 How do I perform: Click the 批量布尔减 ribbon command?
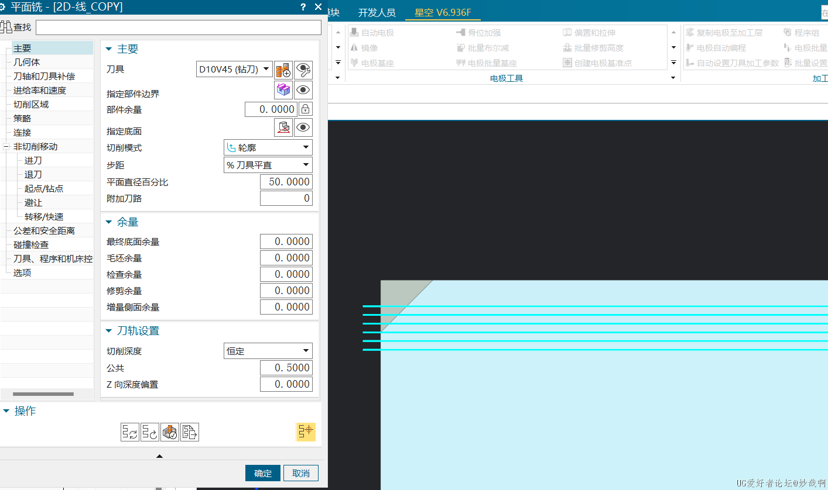(483, 48)
